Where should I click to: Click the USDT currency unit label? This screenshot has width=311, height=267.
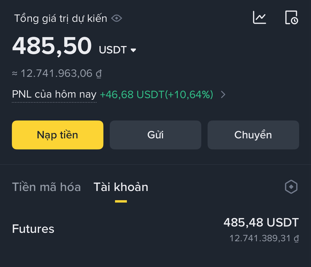(x=113, y=50)
